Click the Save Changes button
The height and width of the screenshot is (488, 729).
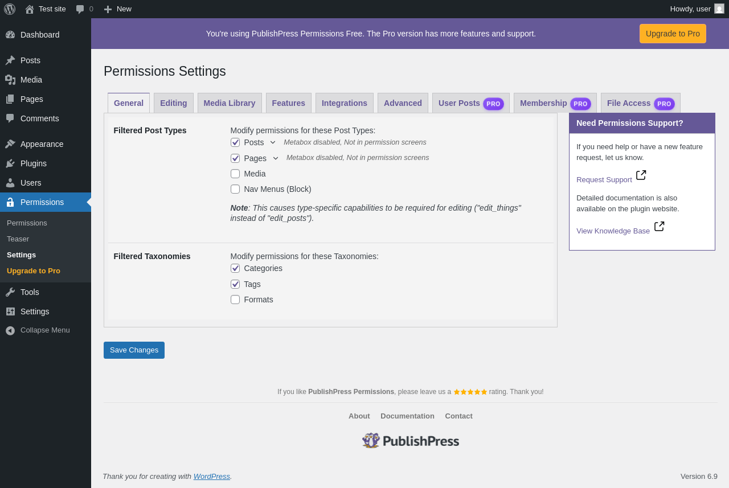click(x=134, y=350)
